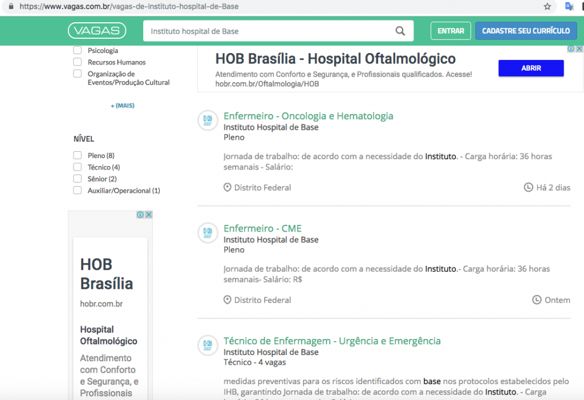
Task: Bookmark page with star icon
Action: pyautogui.click(x=547, y=7)
